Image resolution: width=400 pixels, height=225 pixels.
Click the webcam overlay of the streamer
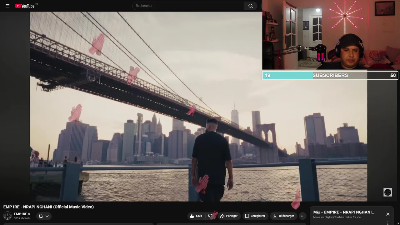(331, 35)
